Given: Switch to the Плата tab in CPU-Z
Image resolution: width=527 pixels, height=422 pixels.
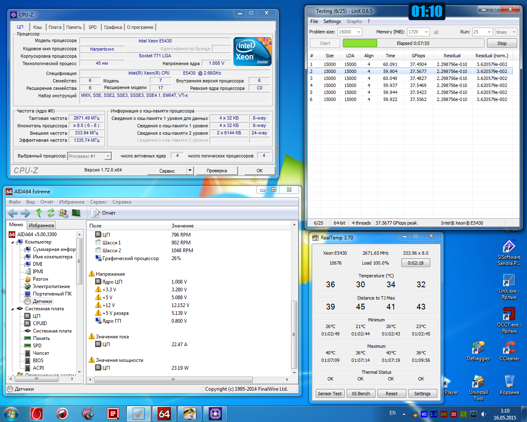Looking at the screenshot, I should [55, 27].
